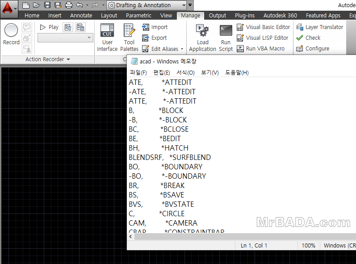Open the action macro name combo box
This screenshot has width=356, height=264.
(x=65, y=38)
